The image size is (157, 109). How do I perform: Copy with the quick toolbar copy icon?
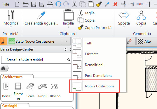tap(83, 4)
